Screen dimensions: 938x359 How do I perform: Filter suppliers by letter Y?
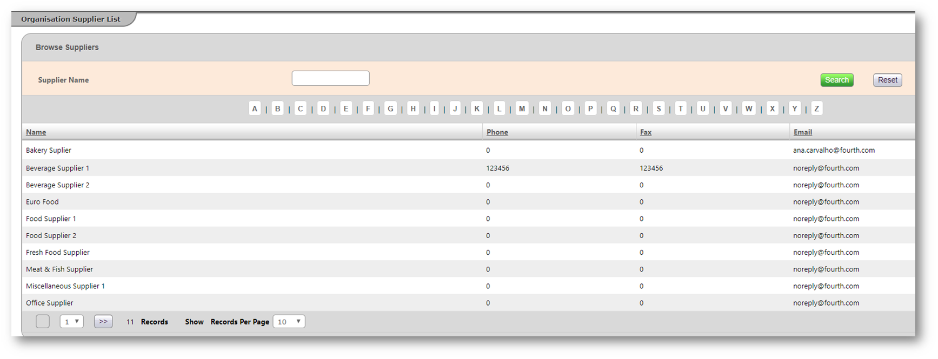coord(795,109)
